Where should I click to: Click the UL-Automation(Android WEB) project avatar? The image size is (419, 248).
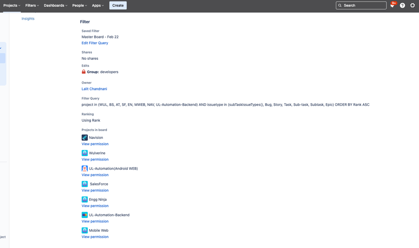pyautogui.click(x=85, y=169)
